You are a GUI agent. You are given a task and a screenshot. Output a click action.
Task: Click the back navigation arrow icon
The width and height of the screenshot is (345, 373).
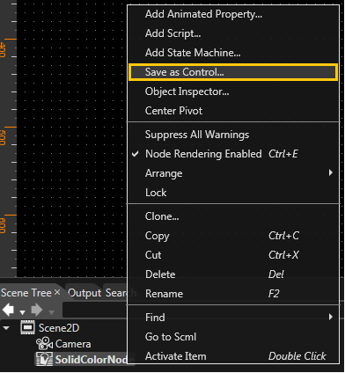point(8,310)
